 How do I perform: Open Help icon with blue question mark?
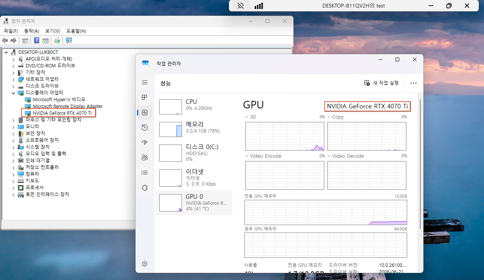coord(37,40)
